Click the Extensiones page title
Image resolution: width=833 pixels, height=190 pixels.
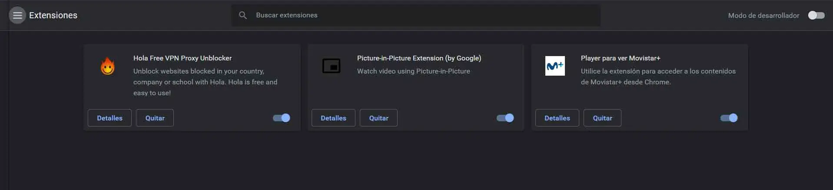point(53,15)
